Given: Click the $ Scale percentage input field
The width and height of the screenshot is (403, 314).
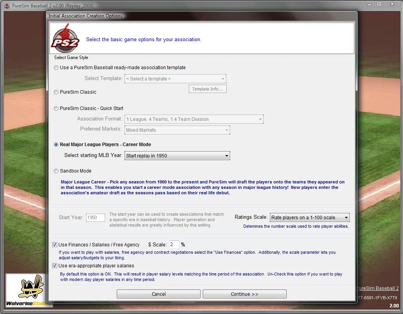Looking at the screenshot, I should tap(174, 245).
